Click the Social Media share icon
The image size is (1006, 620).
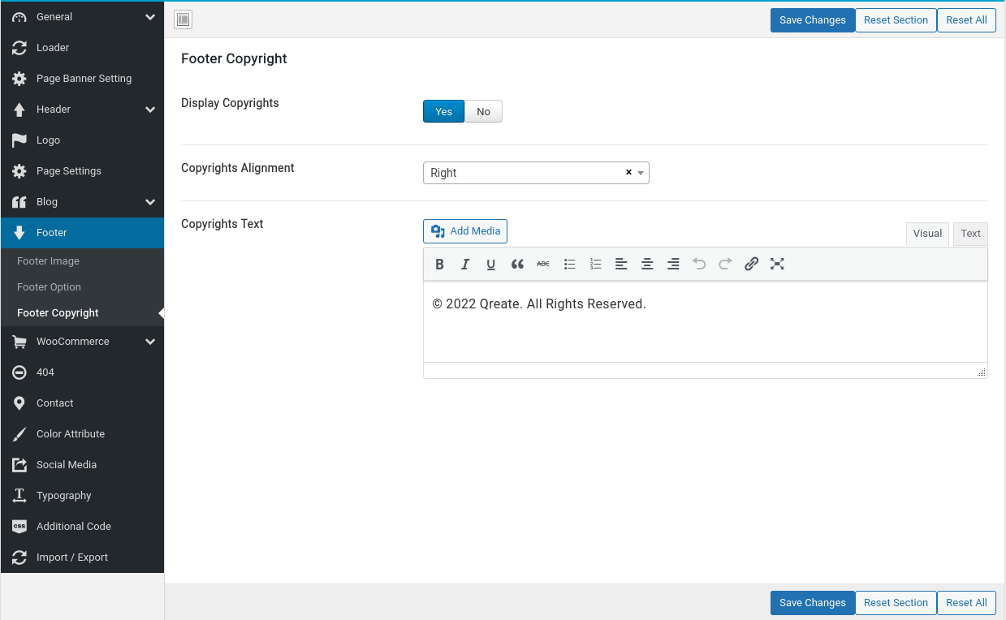pos(19,465)
